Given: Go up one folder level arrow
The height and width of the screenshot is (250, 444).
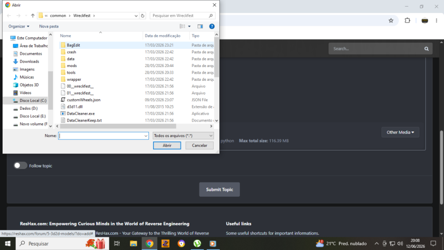Looking at the screenshot, I should pos(32,16).
